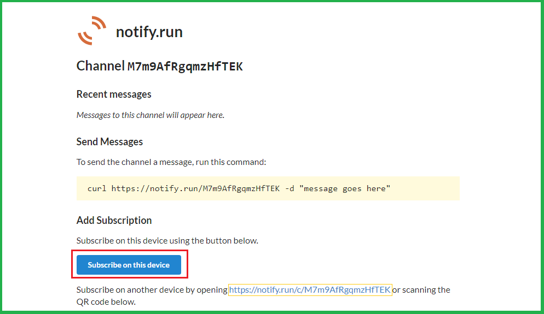Click the word "Channel" in the heading

(101, 66)
